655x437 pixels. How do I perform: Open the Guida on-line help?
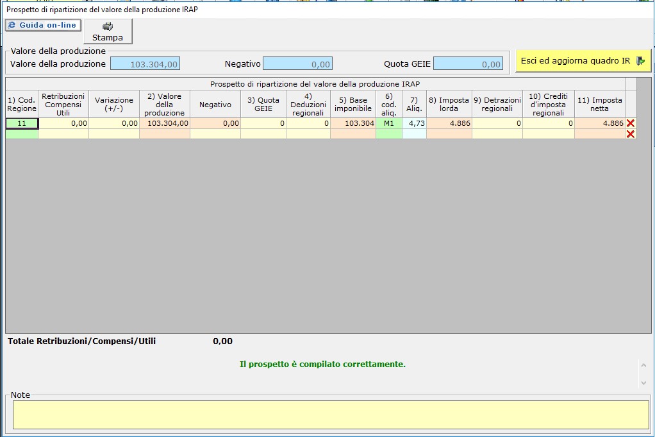pyautogui.click(x=44, y=25)
